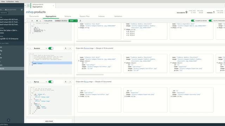Open the dropdown arrow next to settings gear
The image size is (225, 126).
coord(40,21)
